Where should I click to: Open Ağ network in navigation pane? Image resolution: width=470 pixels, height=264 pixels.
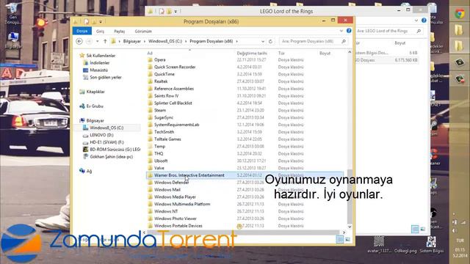point(89,171)
